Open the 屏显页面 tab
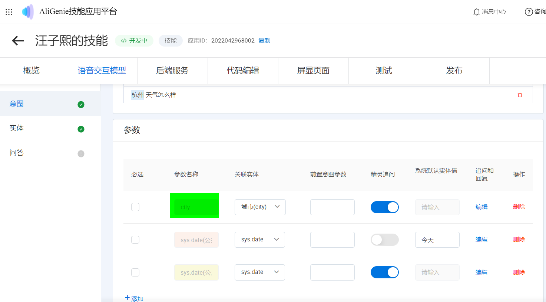Screen dimensions: 546x302 [x=313, y=71]
